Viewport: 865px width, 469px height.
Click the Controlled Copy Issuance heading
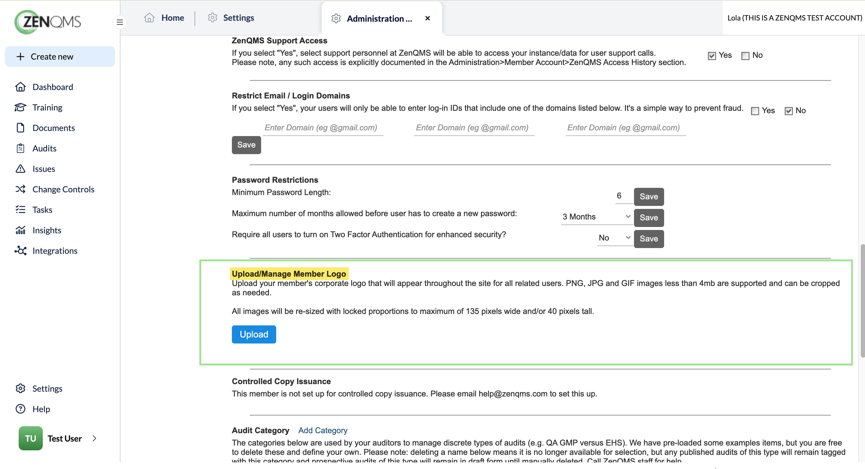(x=281, y=381)
